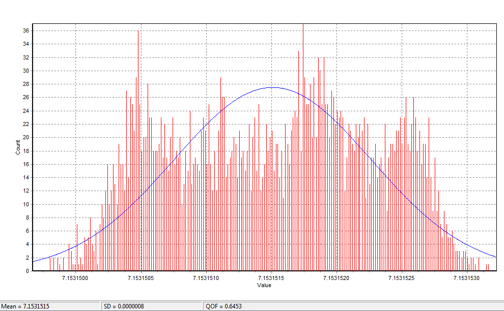Click y-axis tick label 12

pyautogui.click(x=26, y=191)
